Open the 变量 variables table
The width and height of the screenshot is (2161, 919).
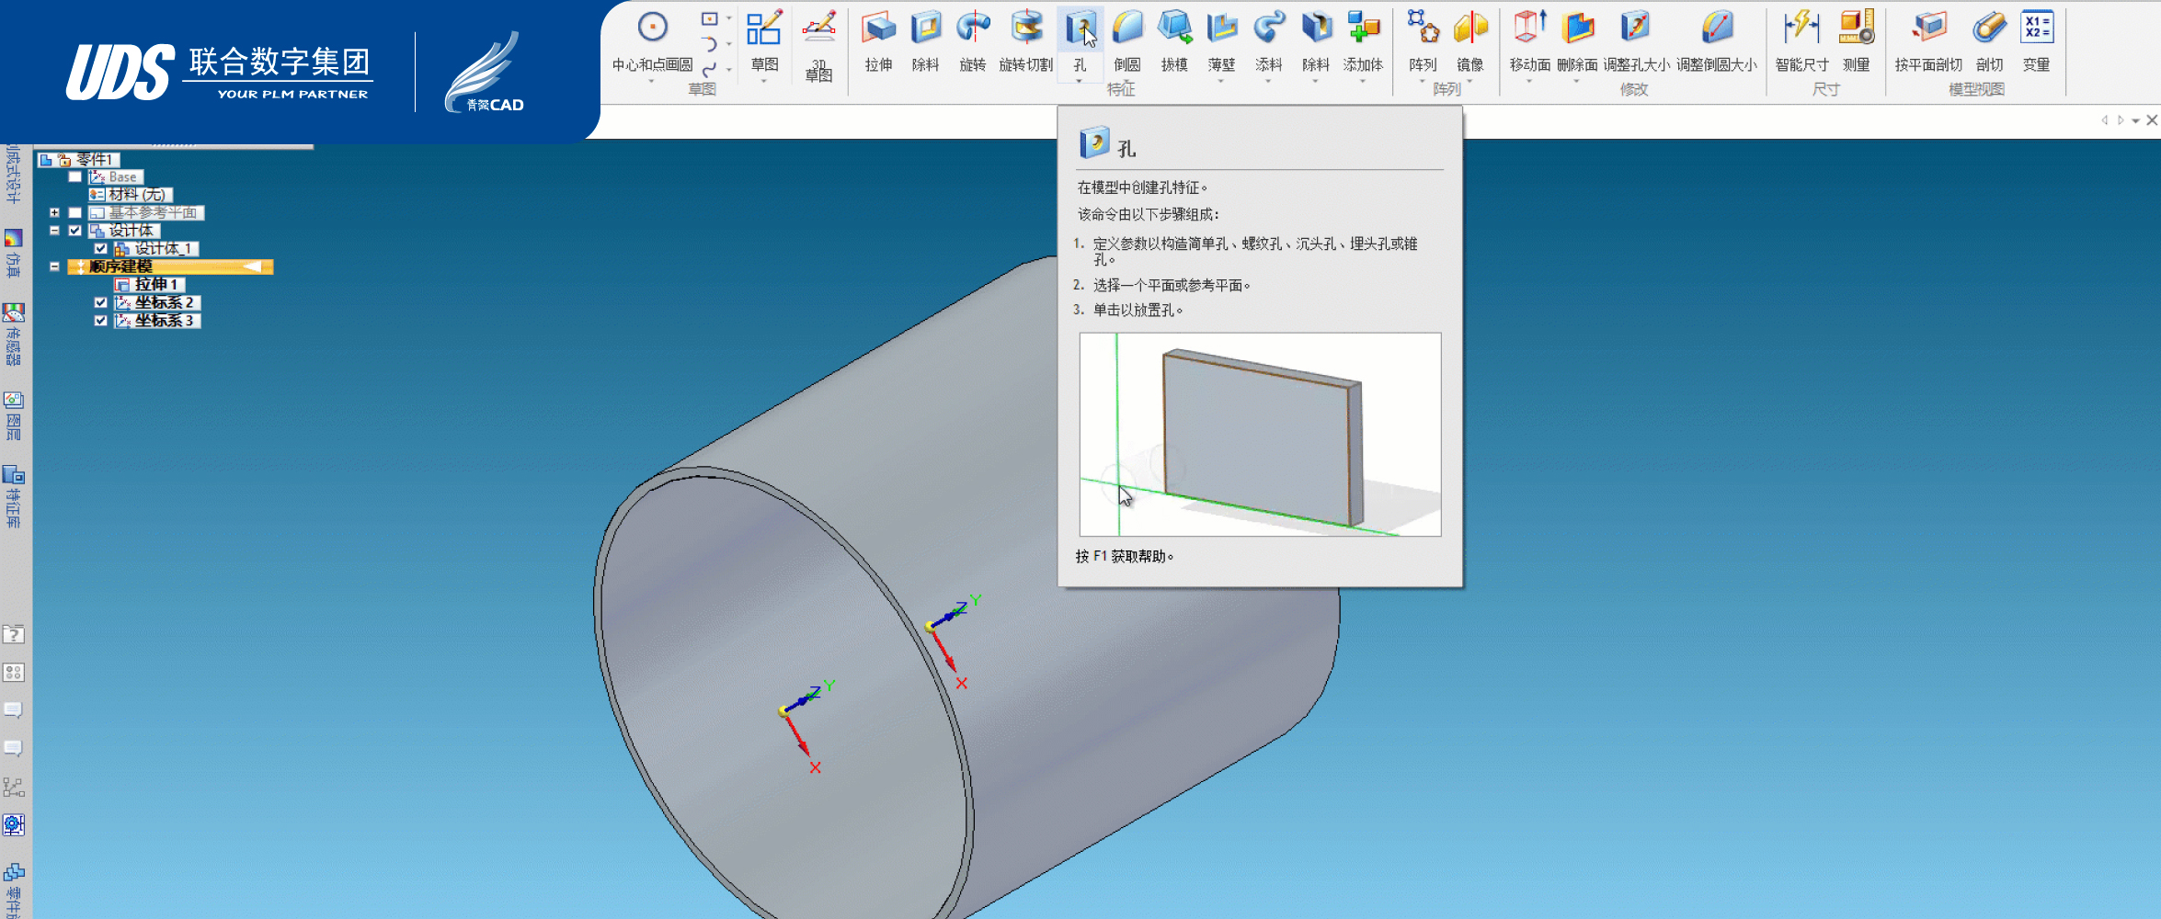[2036, 40]
